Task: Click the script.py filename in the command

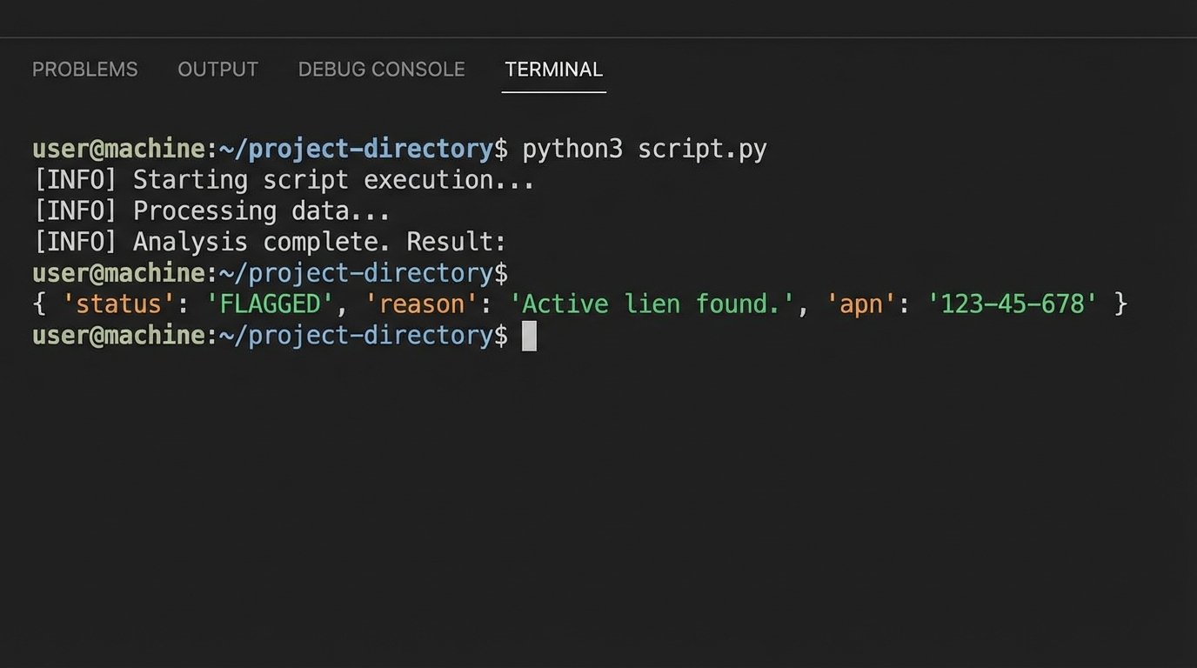Action: coord(702,150)
